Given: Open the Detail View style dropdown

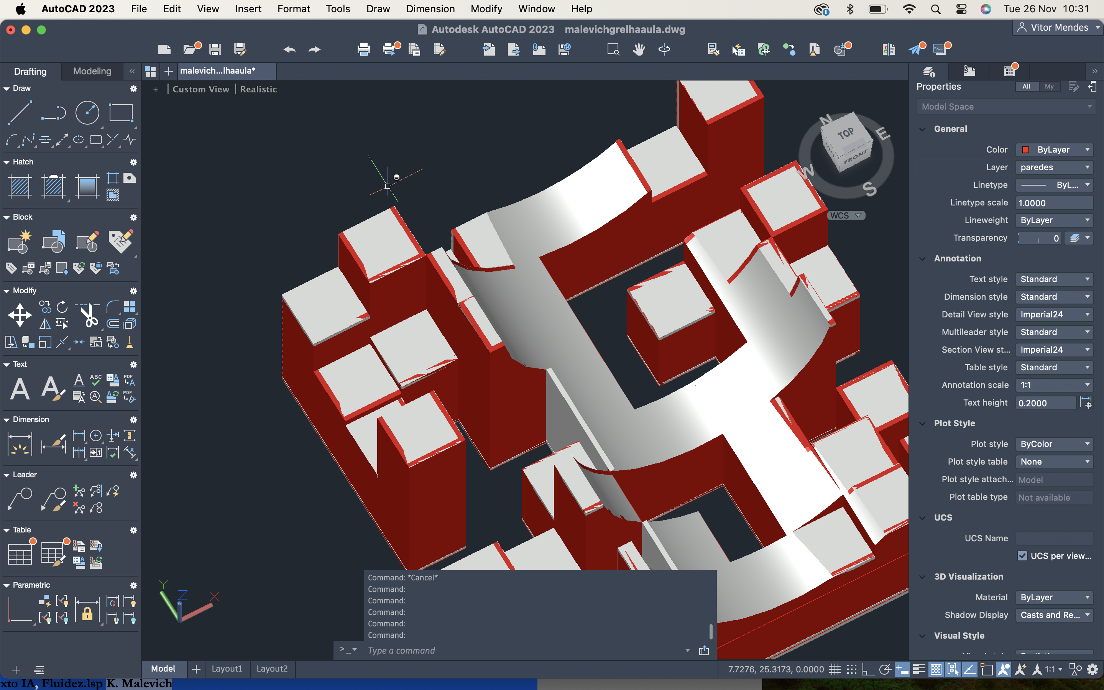Looking at the screenshot, I should [1054, 314].
